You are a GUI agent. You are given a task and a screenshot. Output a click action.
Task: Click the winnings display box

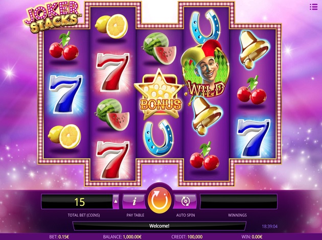[239, 201]
